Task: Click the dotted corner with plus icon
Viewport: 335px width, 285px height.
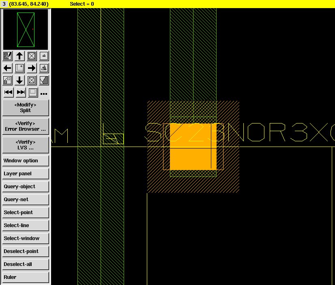Action: click(x=19, y=68)
